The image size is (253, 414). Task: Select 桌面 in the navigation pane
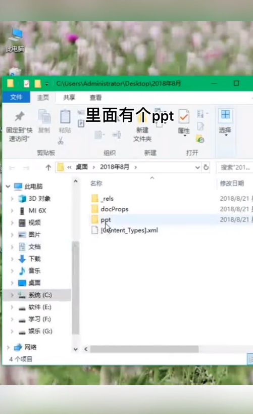tap(34, 283)
